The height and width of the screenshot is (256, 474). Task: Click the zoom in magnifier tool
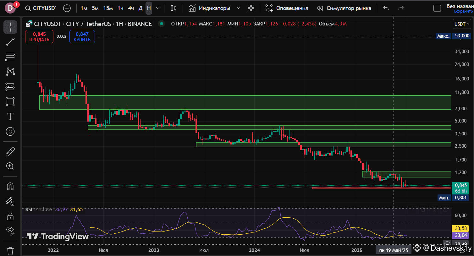pyautogui.click(x=10, y=166)
